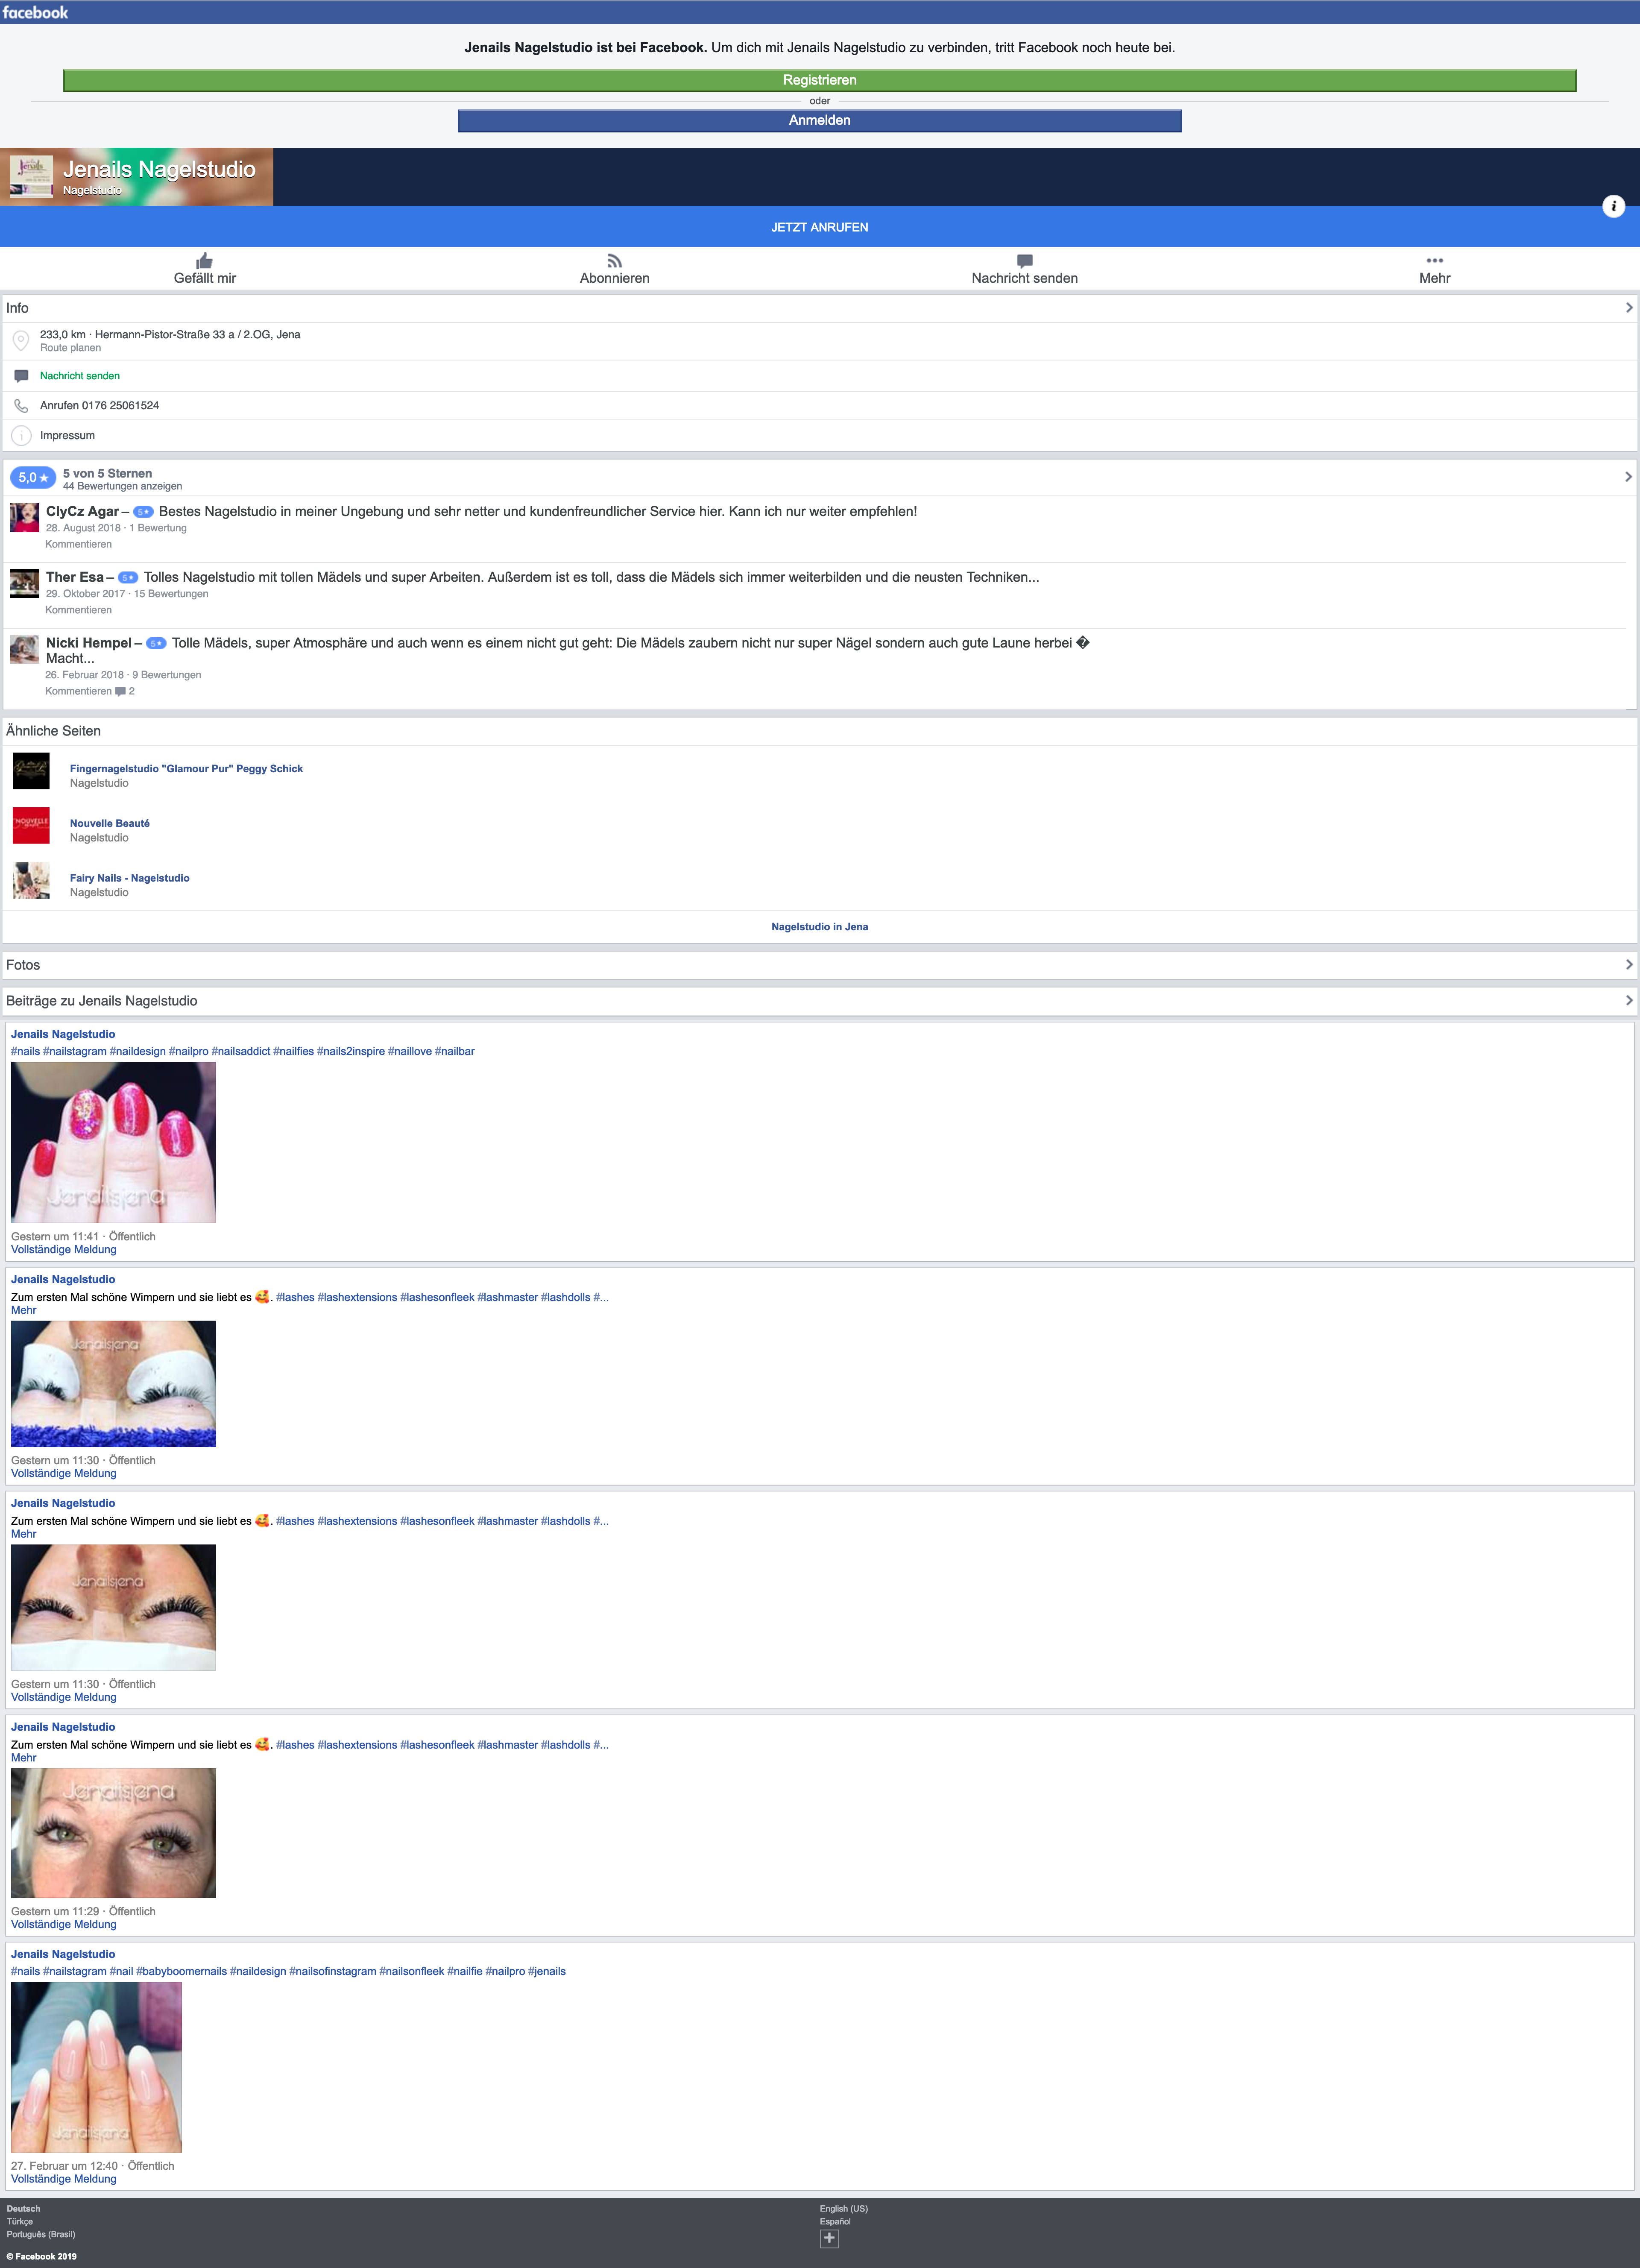Click the thumbs-up Gefällt mir icon
This screenshot has height=2268, width=1640.
[204, 260]
